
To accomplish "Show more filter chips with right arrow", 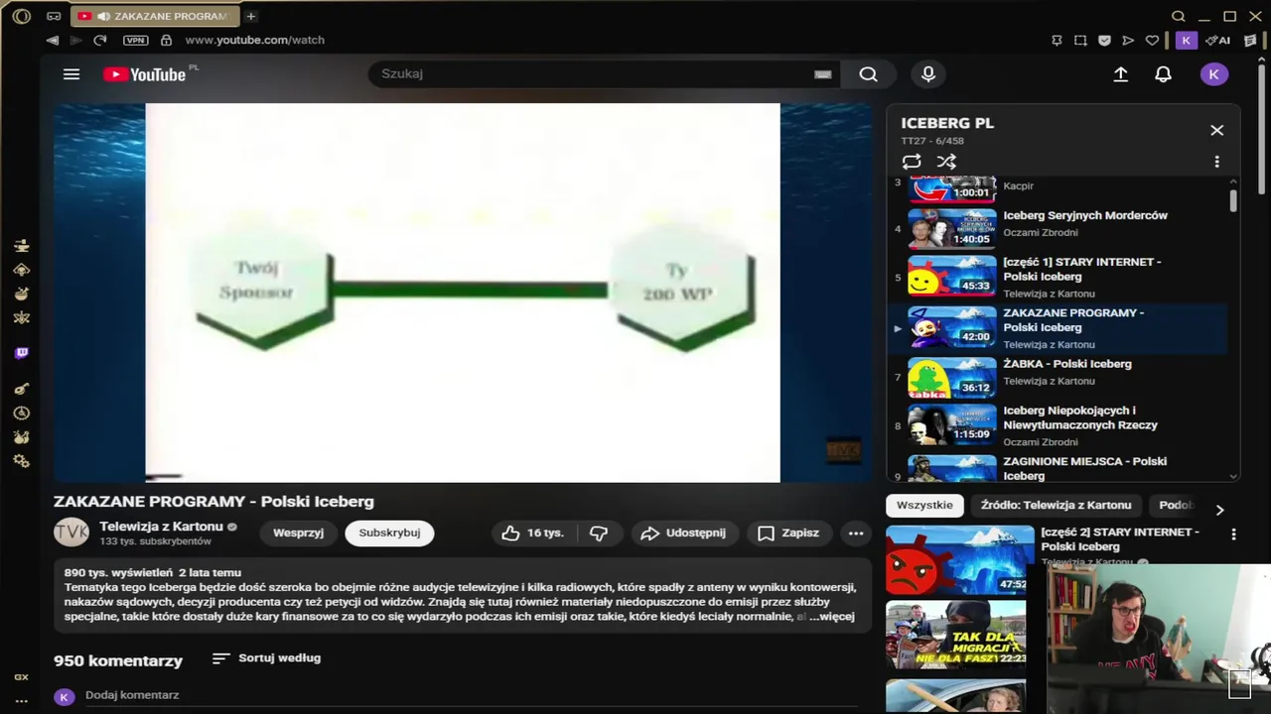I will coord(1219,510).
